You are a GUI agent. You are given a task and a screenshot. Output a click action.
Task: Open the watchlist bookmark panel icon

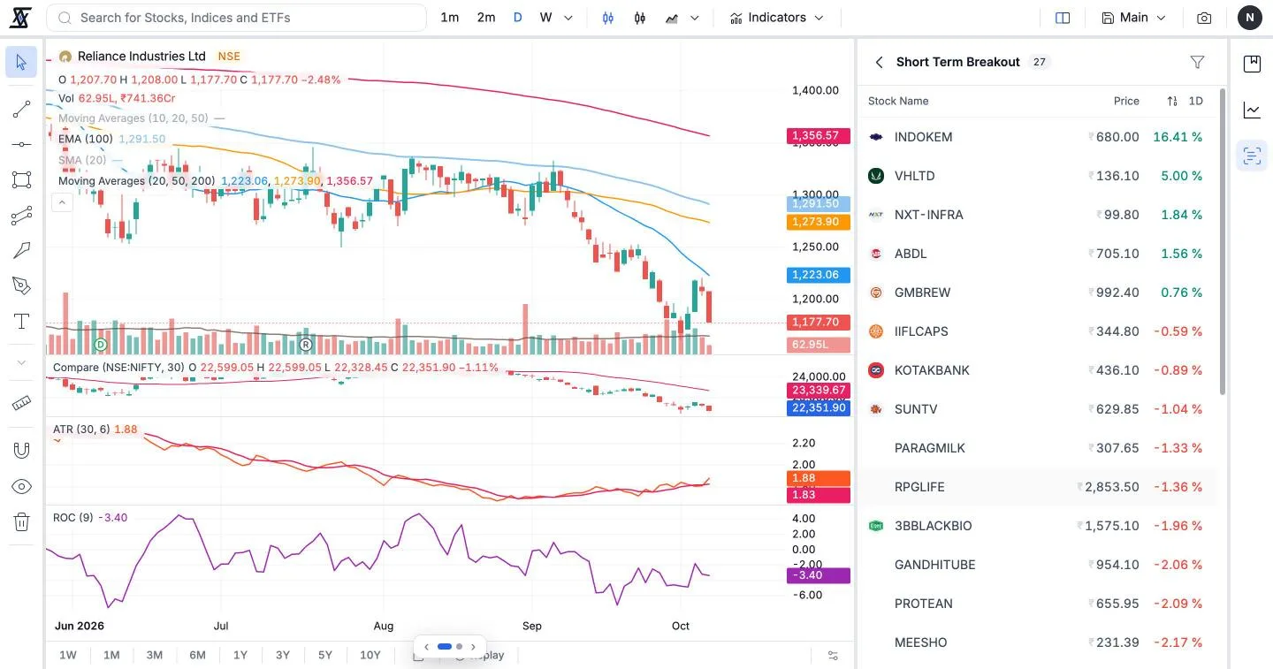(1252, 64)
